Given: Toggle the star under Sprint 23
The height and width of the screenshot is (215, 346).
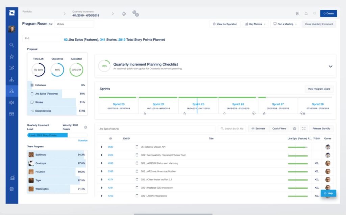Looking at the screenshot, I should click(x=145, y=114).
